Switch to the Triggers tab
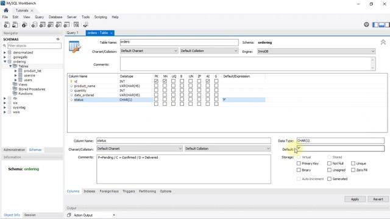Image resolution: width=390 pixels, height=219 pixels. (129, 191)
